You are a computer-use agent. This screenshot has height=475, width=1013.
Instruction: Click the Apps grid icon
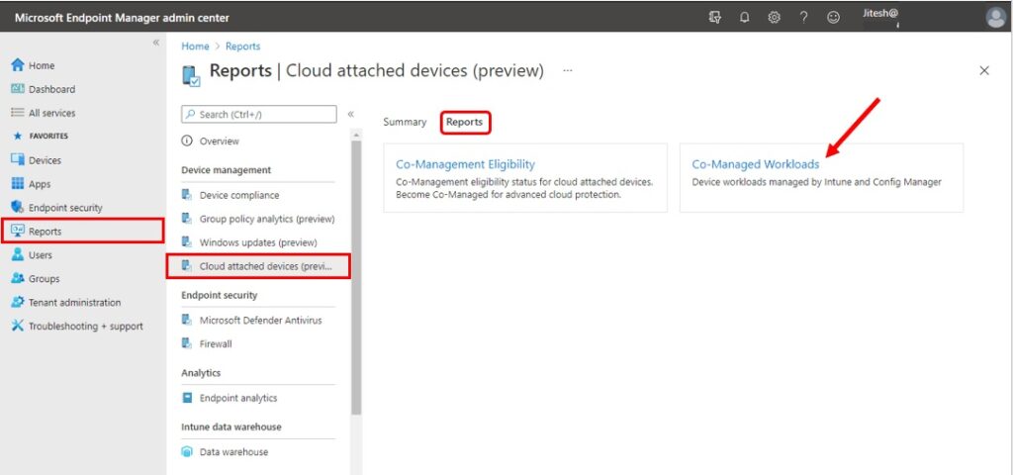(18, 184)
